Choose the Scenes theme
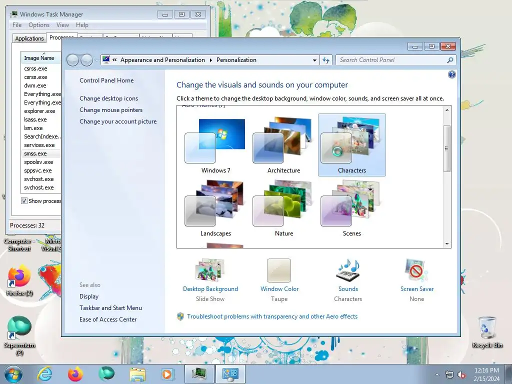This screenshot has width=512, height=384. (351, 208)
